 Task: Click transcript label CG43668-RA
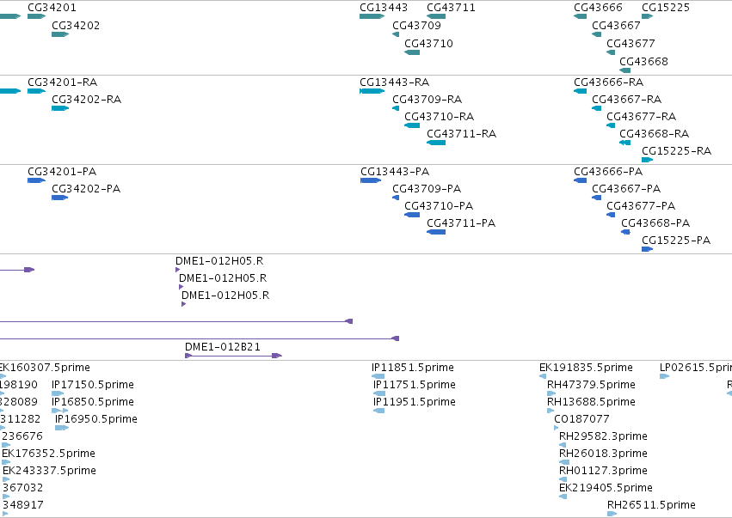(x=655, y=134)
